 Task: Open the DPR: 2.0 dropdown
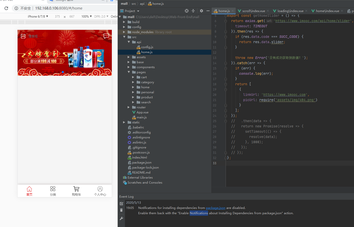coord(101,16)
